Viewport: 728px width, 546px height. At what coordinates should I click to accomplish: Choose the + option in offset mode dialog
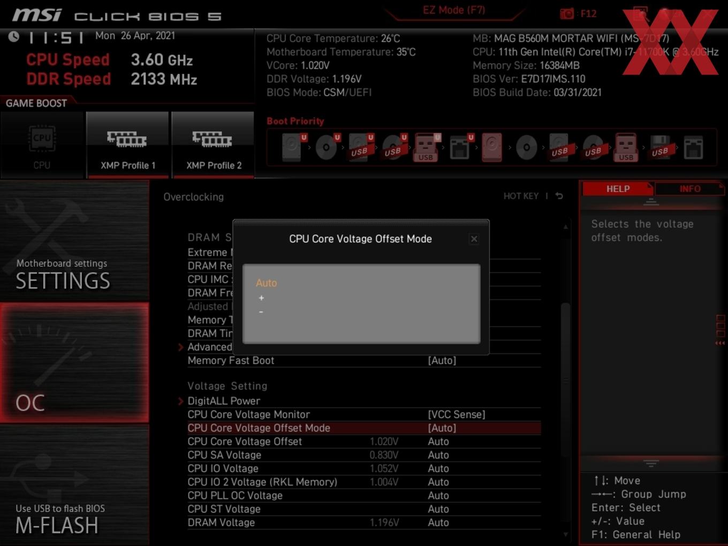[261, 298]
